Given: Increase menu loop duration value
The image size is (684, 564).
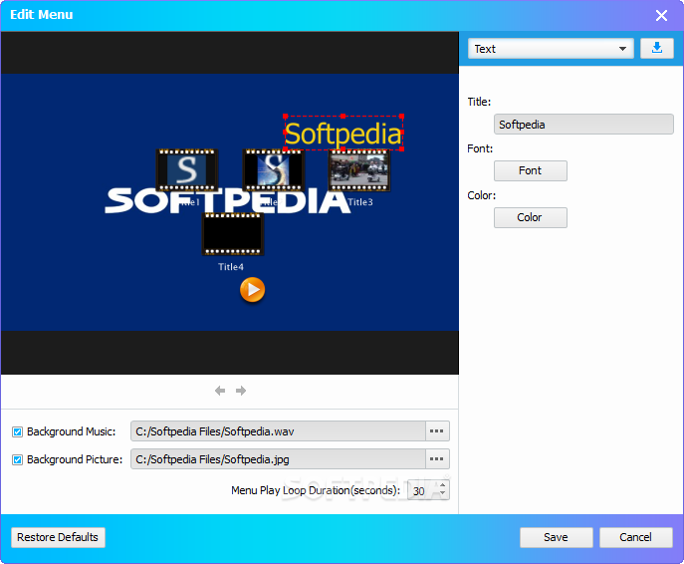Looking at the screenshot, I should [443, 485].
